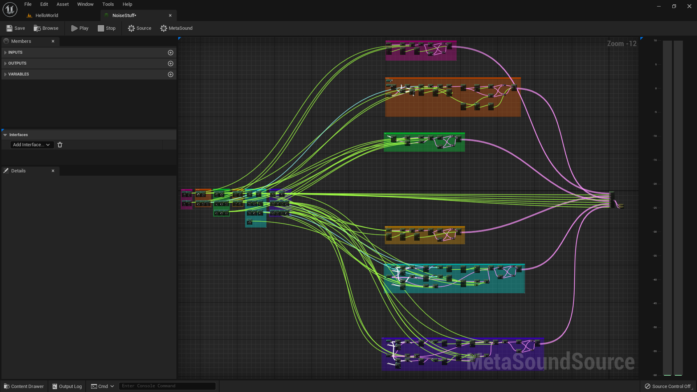Close the Details panel tab

[53, 171]
